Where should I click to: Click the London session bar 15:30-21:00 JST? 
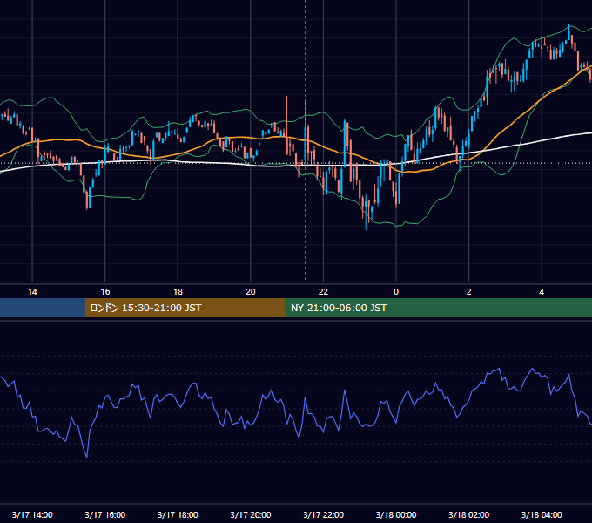pyautogui.click(x=185, y=308)
